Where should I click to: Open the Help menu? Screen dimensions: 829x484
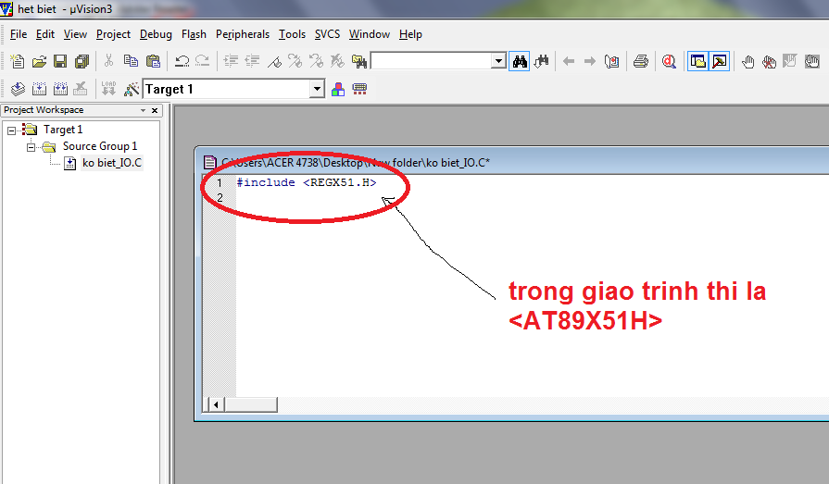(x=411, y=34)
